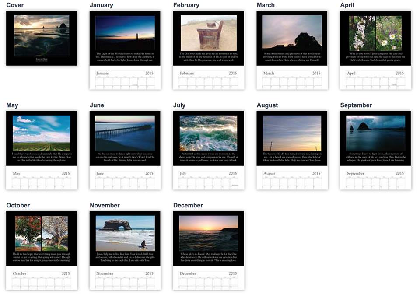Screen dimensions: 420x298
Task: Select the June pier photo
Action: 125,133
